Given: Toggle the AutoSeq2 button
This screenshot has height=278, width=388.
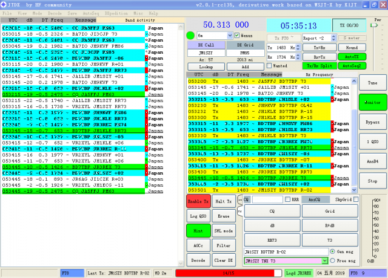Looking at the screenshot, I should coord(352,66).
